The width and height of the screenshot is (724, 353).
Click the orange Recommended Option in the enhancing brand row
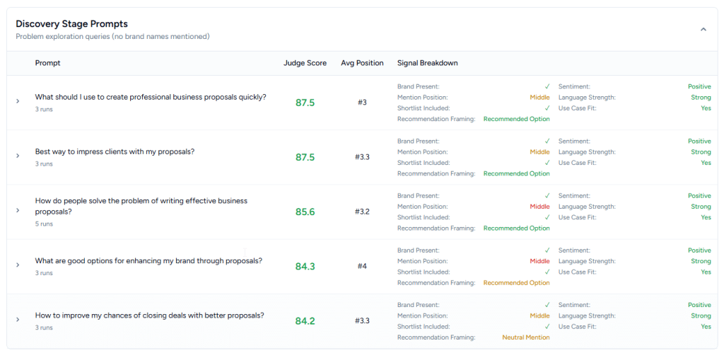pos(517,283)
